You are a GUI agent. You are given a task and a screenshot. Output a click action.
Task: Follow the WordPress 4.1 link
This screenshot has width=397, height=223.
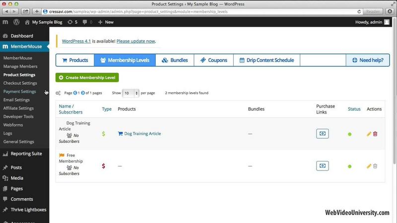tap(76, 41)
